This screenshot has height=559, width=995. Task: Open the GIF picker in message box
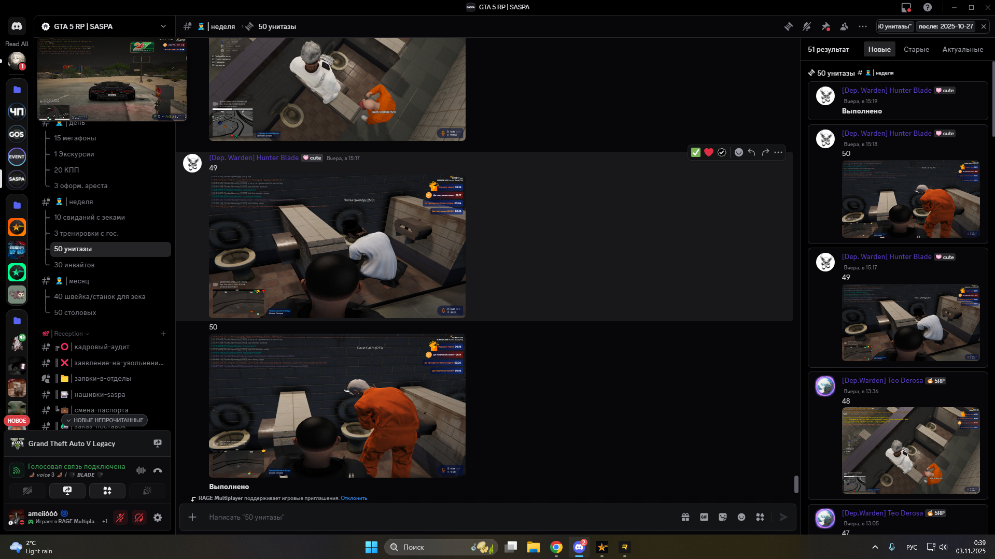click(x=704, y=517)
